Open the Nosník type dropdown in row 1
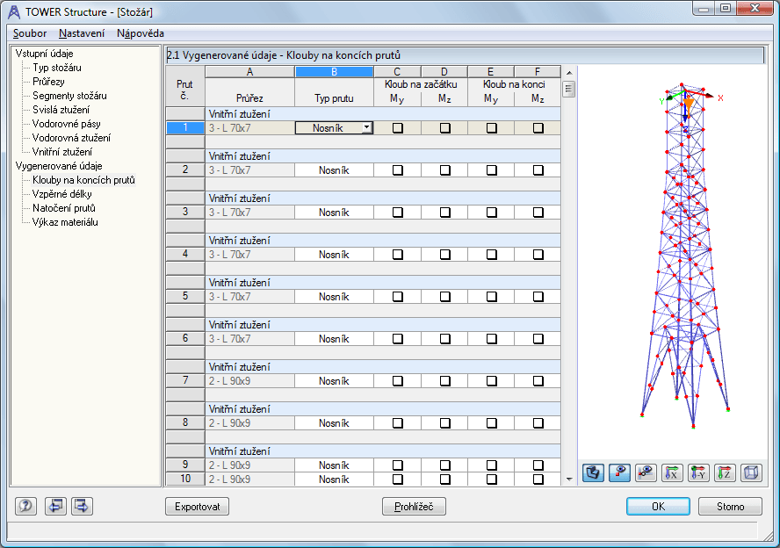 coord(368,127)
